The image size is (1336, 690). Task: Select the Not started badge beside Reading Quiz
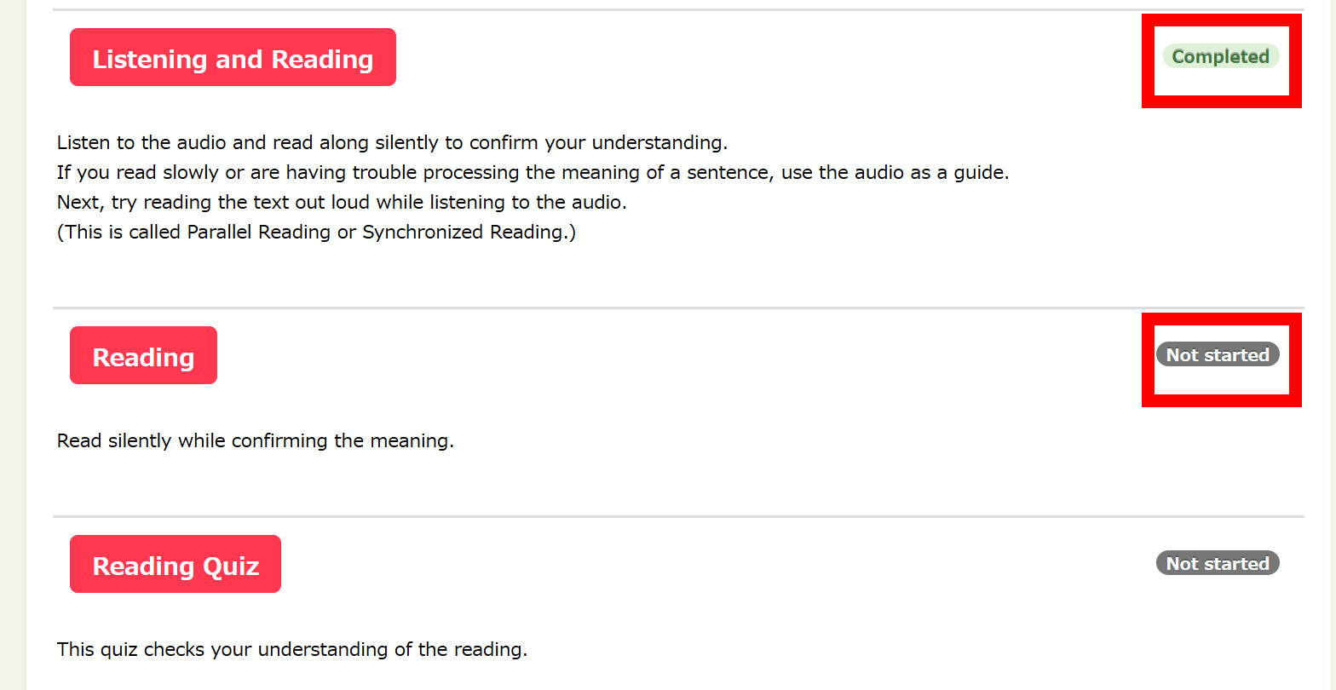[1217, 563]
